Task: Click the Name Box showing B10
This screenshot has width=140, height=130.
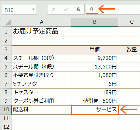Action: coord(19,10)
